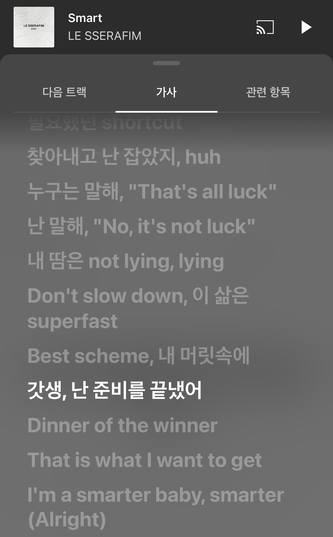333x537 pixels.
Task: Tap highlighted lyric 갓생, 난 준비를 끝냈어
Action: pos(114,390)
